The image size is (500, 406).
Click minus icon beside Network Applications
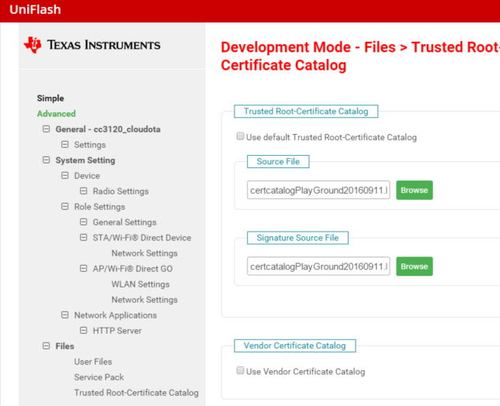pos(65,315)
